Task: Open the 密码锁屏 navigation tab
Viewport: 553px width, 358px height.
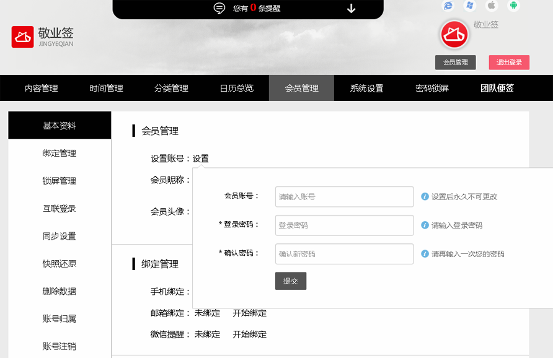Action: (x=431, y=88)
